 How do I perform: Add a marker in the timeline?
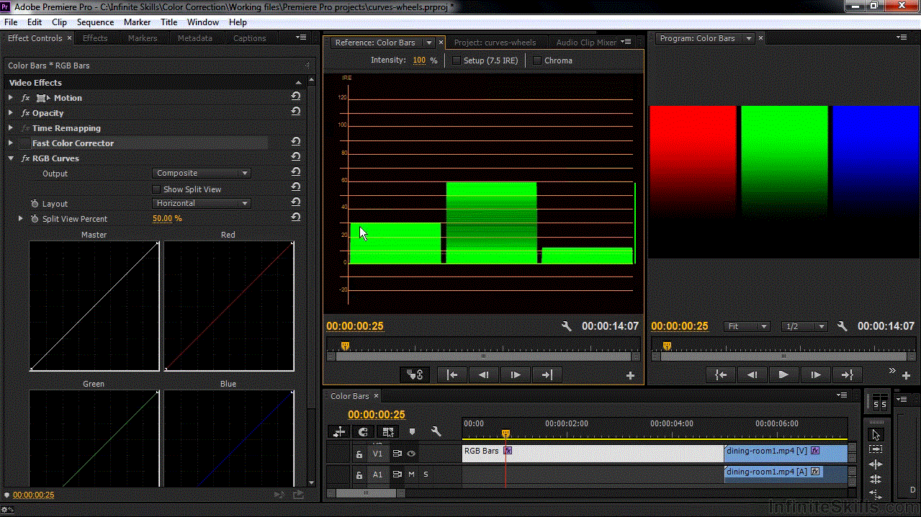click(412, 432)
